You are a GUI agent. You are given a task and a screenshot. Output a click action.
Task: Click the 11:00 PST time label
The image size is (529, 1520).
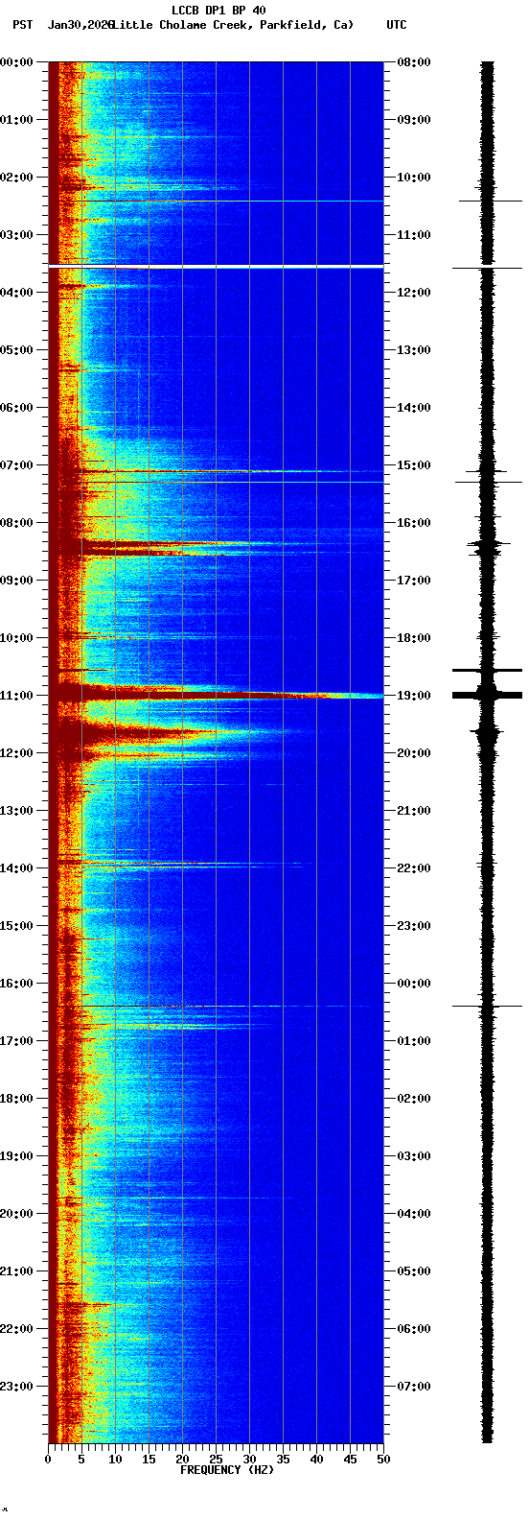pos(16,696)
